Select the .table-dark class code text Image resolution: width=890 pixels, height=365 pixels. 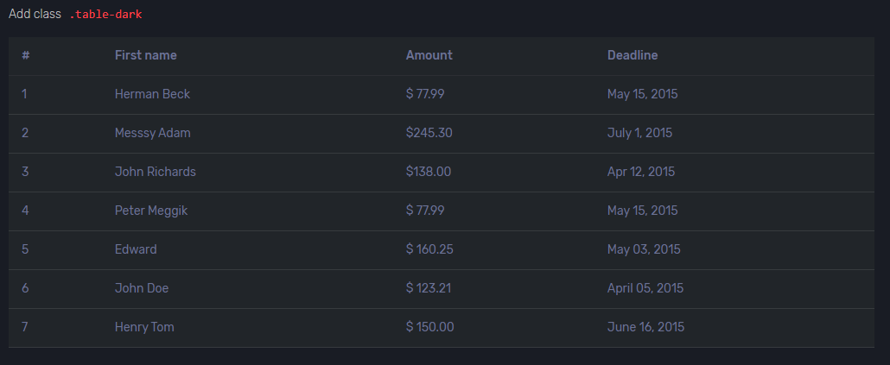click(x=105, y=14)
